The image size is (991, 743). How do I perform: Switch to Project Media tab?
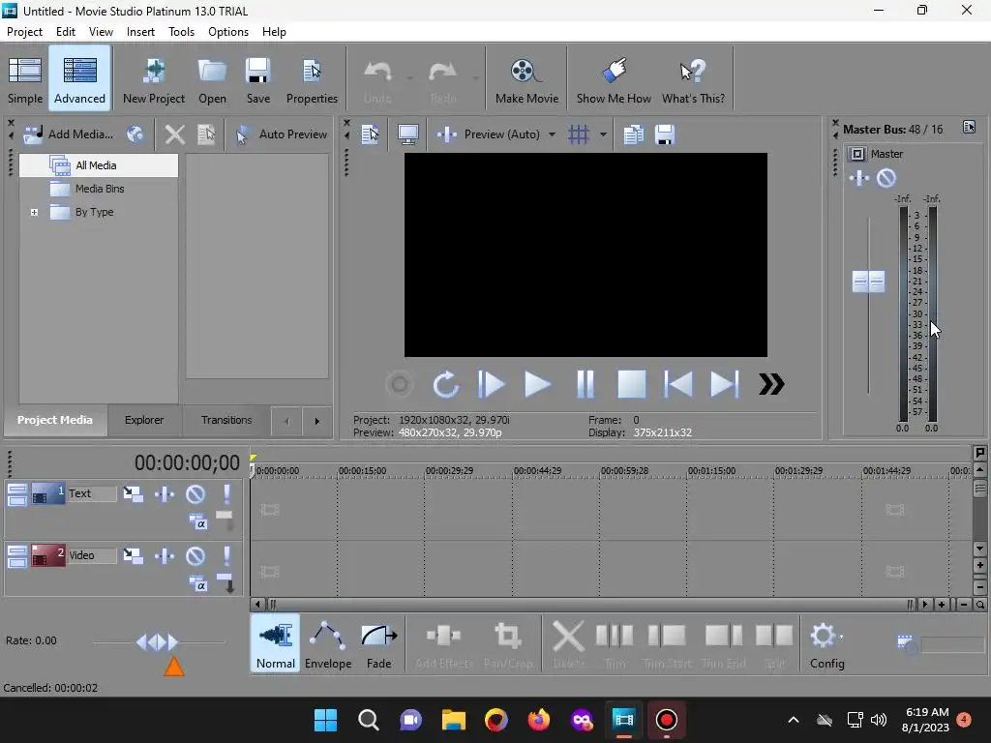point(55,420)
